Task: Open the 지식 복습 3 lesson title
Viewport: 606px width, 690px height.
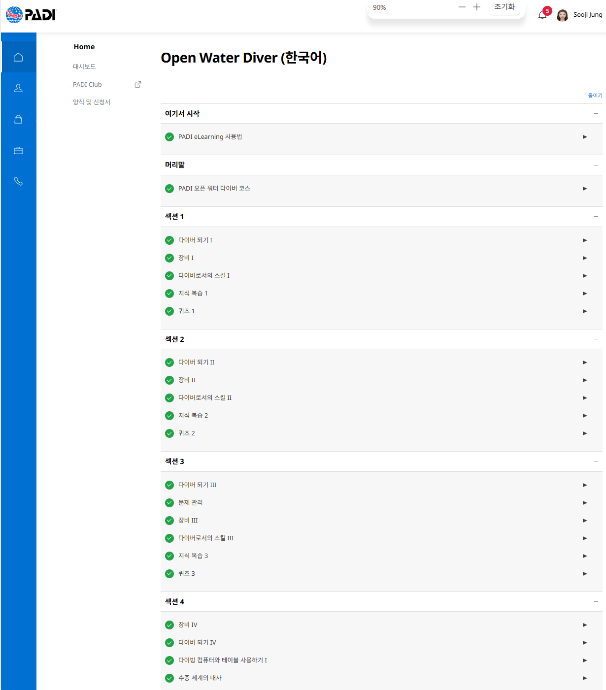Action: click(193, 556)
